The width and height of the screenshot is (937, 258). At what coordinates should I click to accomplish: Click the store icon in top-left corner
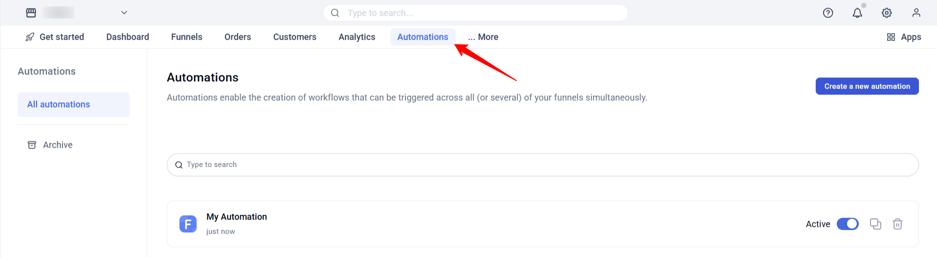[x=31, y=13]
